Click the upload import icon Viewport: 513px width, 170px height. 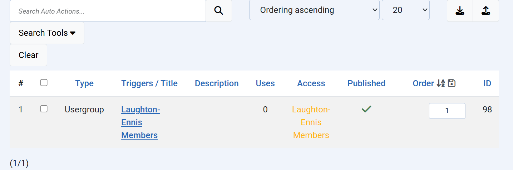pos(485,11)
